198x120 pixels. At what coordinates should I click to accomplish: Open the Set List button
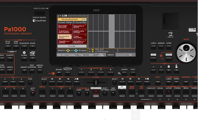141,94
